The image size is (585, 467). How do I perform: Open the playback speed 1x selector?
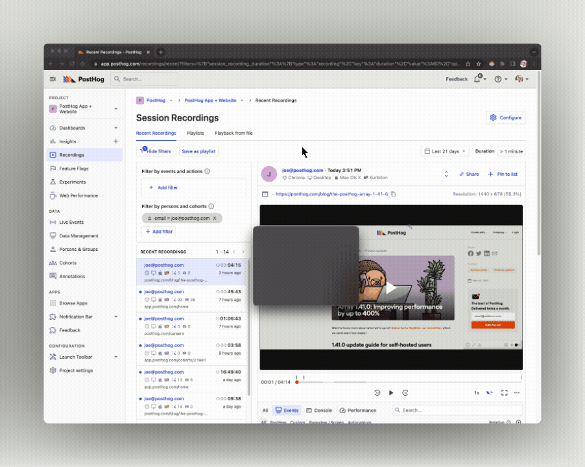click(x=477, y=392)
